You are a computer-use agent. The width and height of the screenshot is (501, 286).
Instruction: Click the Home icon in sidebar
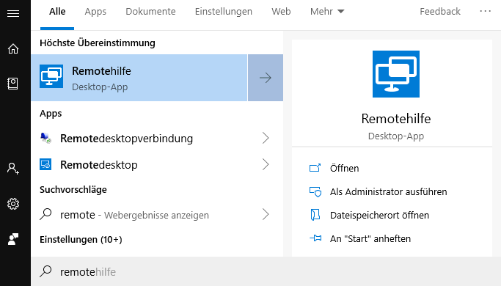13,48
